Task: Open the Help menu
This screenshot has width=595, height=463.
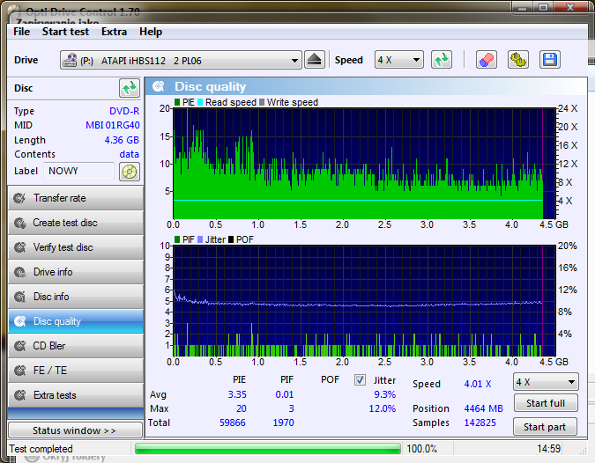Action: [151, 32]
